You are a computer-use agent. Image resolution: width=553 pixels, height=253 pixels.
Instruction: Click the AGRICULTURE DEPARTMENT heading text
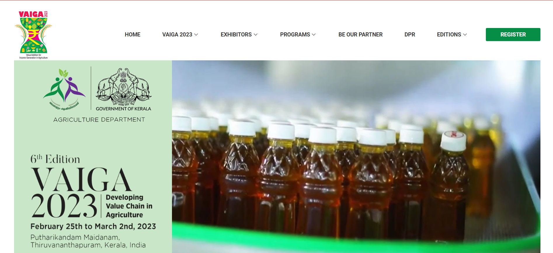pos(99,120)
